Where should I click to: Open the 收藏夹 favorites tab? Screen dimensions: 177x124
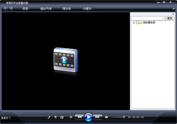pos(87,9)
